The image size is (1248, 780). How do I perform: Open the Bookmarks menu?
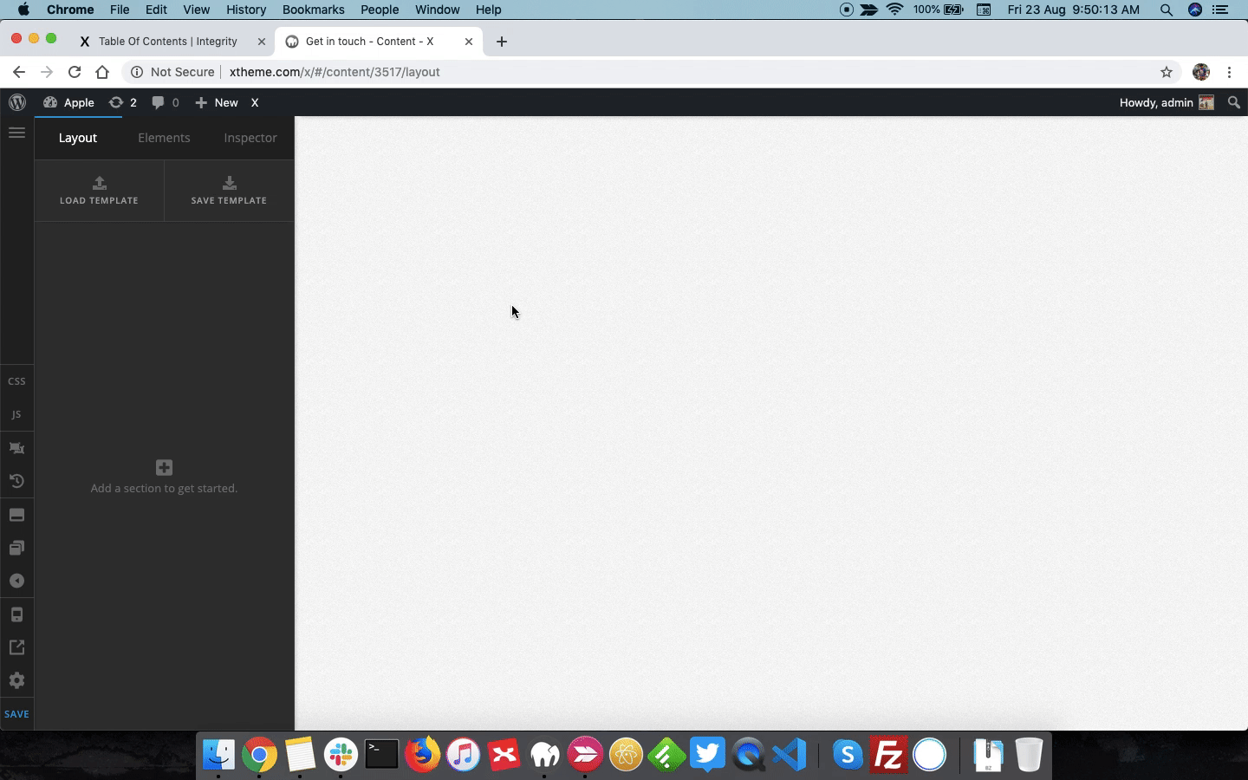click(x=314, y=10)
